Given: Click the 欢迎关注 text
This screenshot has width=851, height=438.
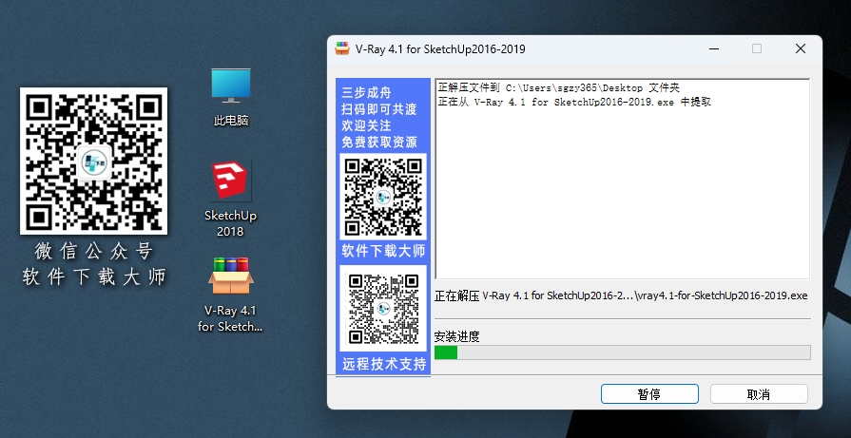Looking at the screenshot, I should pyautogui.click(x=366, y=125).
